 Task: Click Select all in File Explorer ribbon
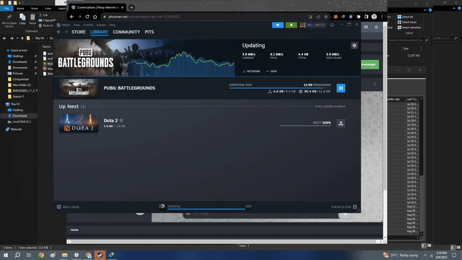[x=406, y=17]
